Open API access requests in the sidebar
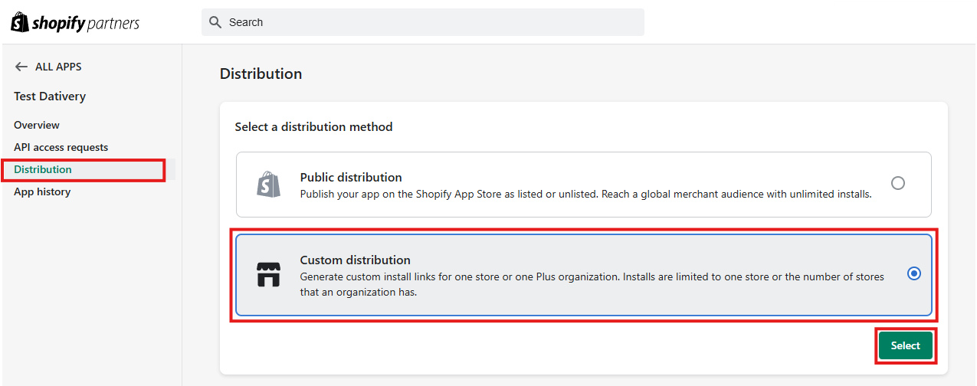 [x=61, y=147]
